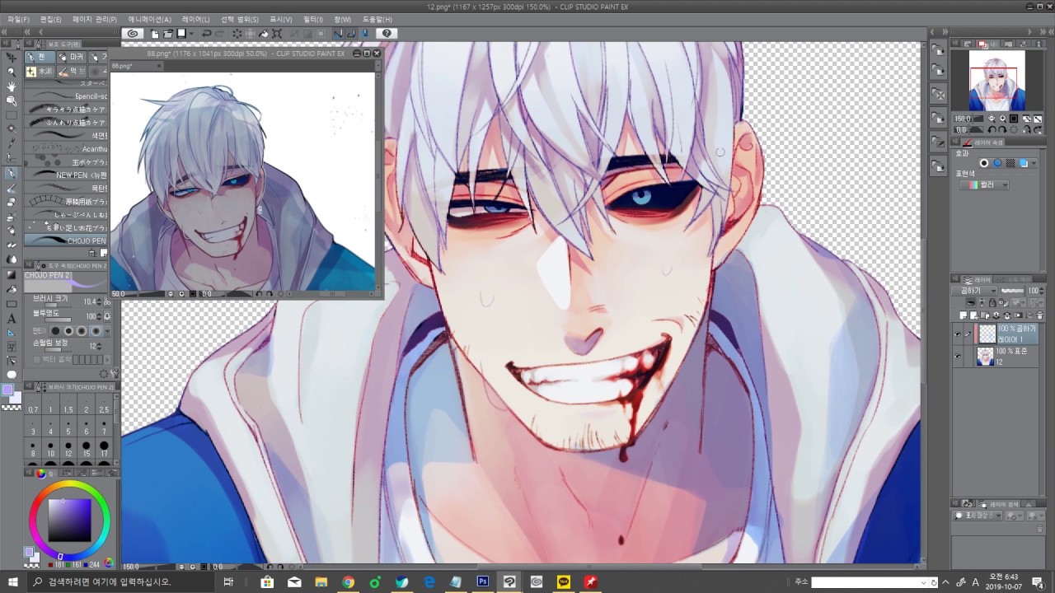The width and height of the screenshot is (1055, 593).
Task: Click the New document icon
Action: pyautogui.click(x=155, y=34)
